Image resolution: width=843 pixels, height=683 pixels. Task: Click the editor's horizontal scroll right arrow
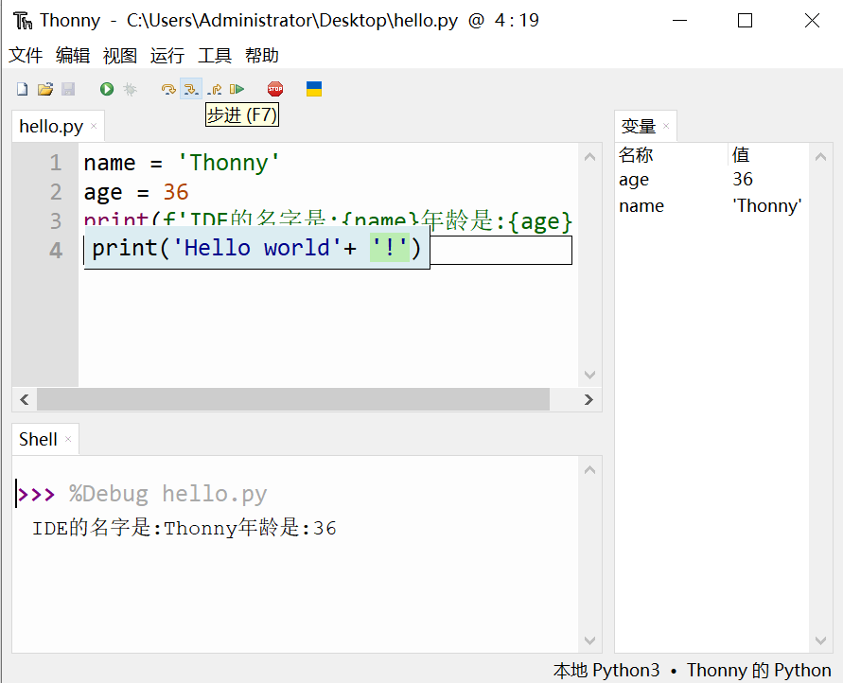pyautogui.click(x=588, y=399)
